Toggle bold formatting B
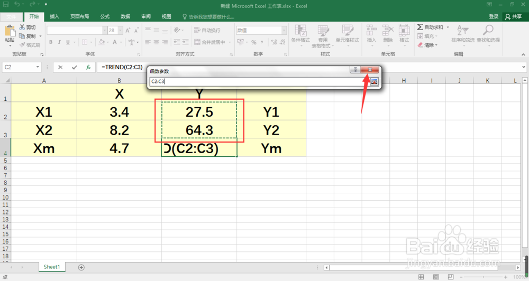The image size is (529, 281). (51, 42)
